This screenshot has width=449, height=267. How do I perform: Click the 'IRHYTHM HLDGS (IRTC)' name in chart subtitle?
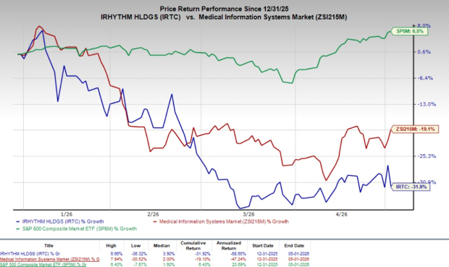(x=140, y=17)
